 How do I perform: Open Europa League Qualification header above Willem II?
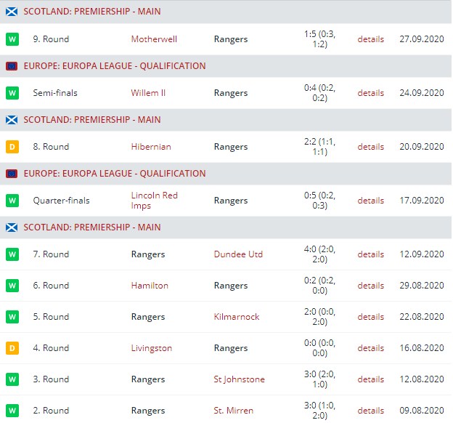pyautogui.click(x=115, y=66)
